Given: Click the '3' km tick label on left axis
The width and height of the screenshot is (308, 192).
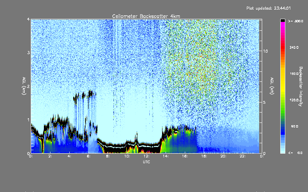Looking at the screenshot, I should (x=28, y=53).
